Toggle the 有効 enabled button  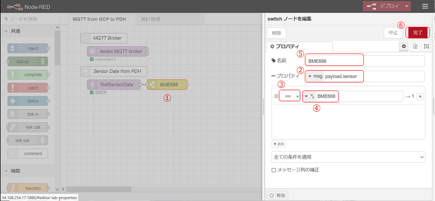pos(277,195)
